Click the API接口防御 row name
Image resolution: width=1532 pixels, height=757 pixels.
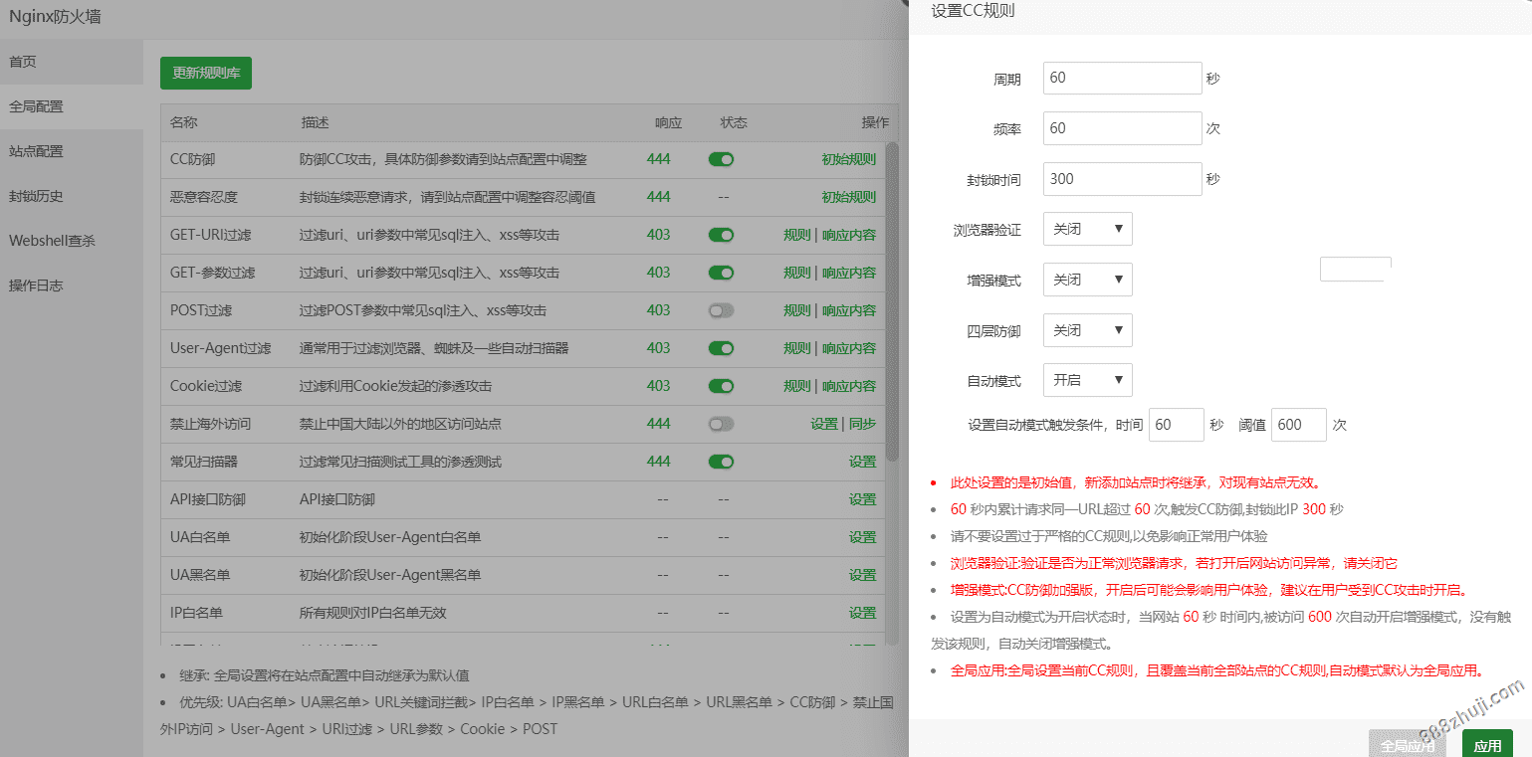click(208, 499)
